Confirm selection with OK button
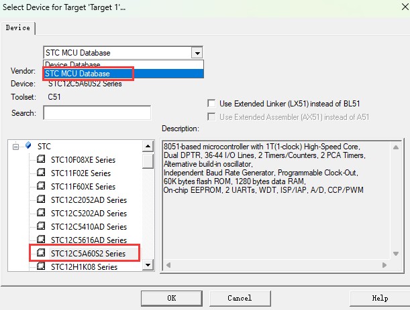The width and height of the screenshot is (410, 310). coord(172,298)
